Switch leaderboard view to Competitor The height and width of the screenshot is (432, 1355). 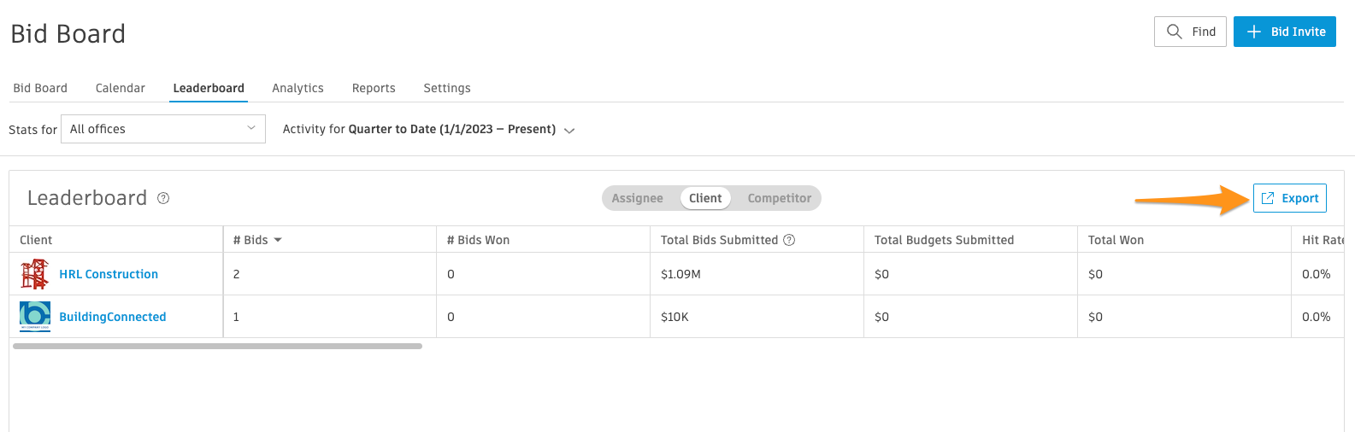(x=780, y=198)
